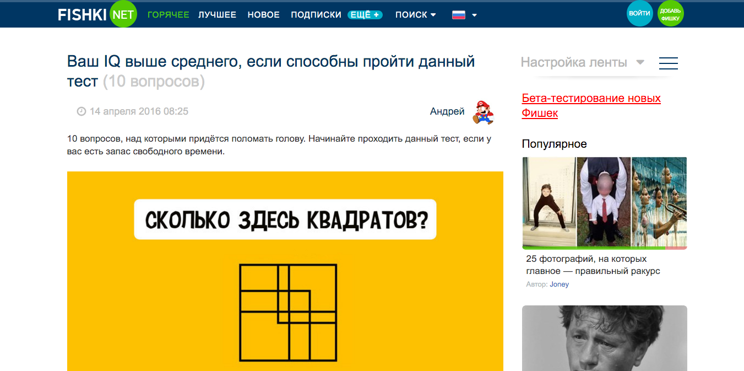Click the ЕЩЁ + badge
Screen dimensions: 744x371
click(365, 15)
